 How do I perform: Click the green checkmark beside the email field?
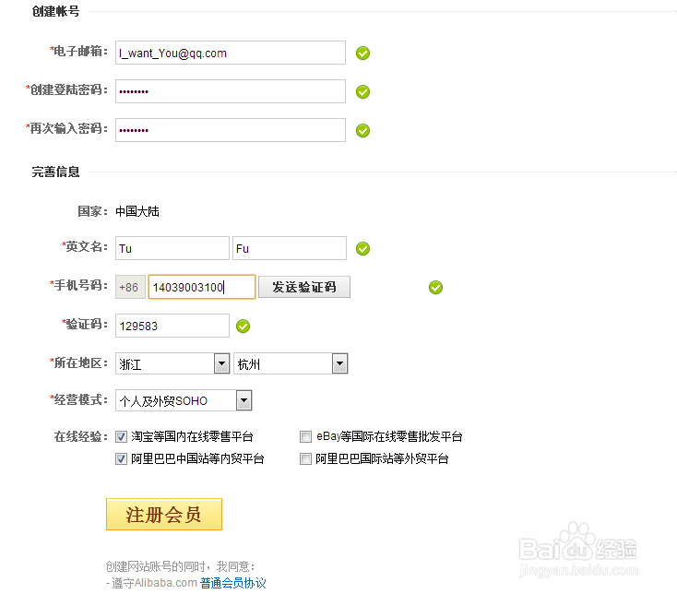(x=362, y=53)
